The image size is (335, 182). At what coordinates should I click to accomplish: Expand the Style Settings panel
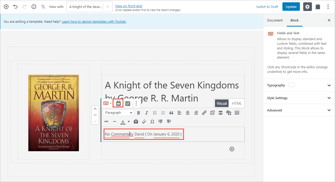coord(299,98)
